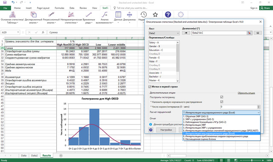Click the recent history clock icon
The width and height of the screenshot is (273, 162).
pos(144,14)
